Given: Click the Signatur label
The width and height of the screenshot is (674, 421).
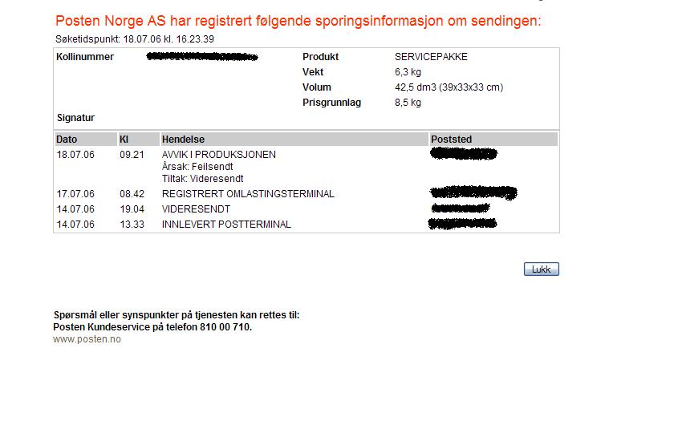Looking at the screenshot, I should (x=75, y=118).
